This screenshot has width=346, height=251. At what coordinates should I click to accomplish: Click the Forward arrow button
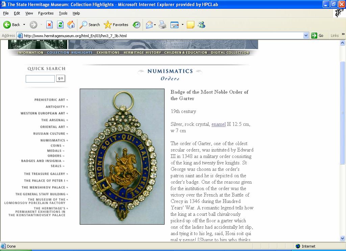click(33, 25)
